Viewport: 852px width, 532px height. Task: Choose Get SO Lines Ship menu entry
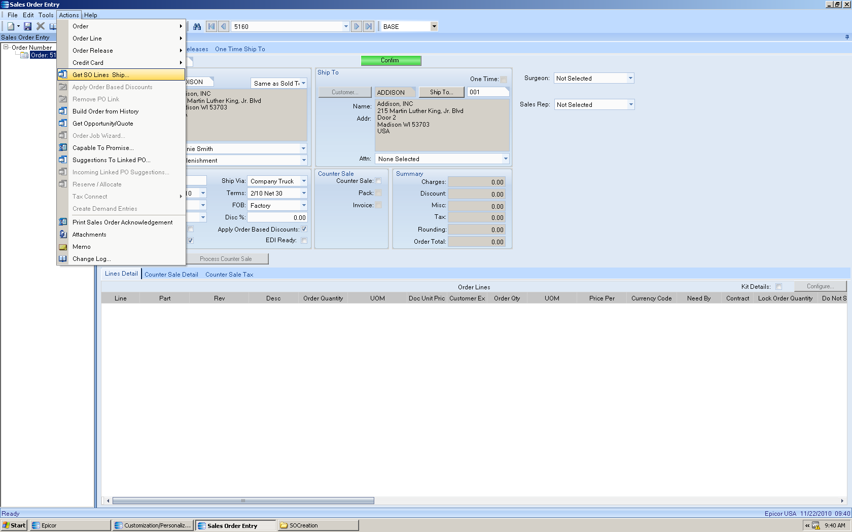121,74
